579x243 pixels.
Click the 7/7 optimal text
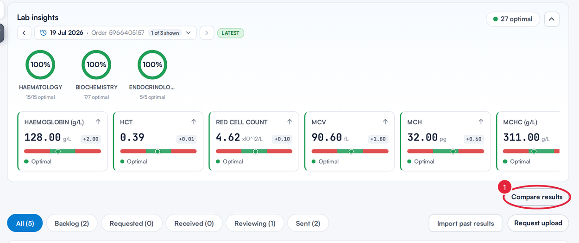(96, 97)
